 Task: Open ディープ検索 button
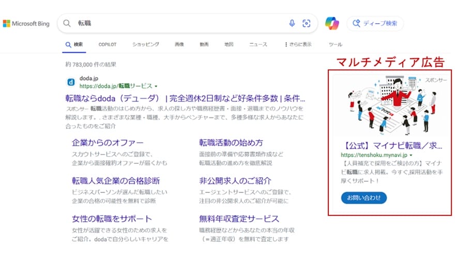pyautogui.click(x=375, y=23)
